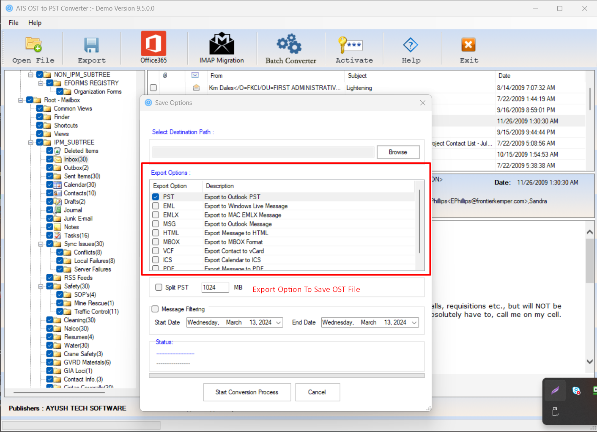This screenshot has width=597, height=432.
Task: Open the File menu
Action: tap(14, 23)
